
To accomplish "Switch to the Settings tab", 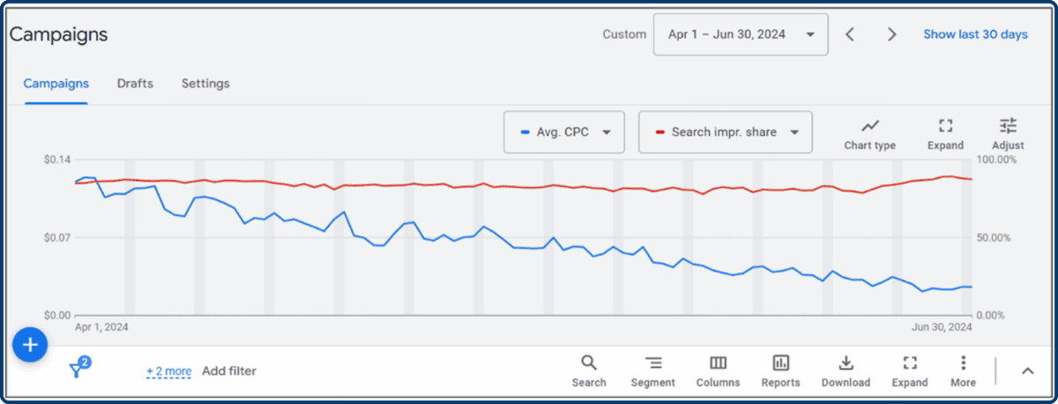I will pyautogui.click(x=205, y=84).
